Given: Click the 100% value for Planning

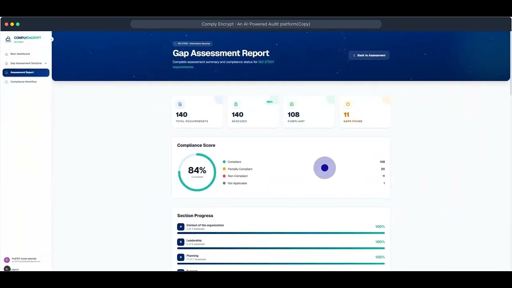Looking at the screenshot, I should 380,257.
